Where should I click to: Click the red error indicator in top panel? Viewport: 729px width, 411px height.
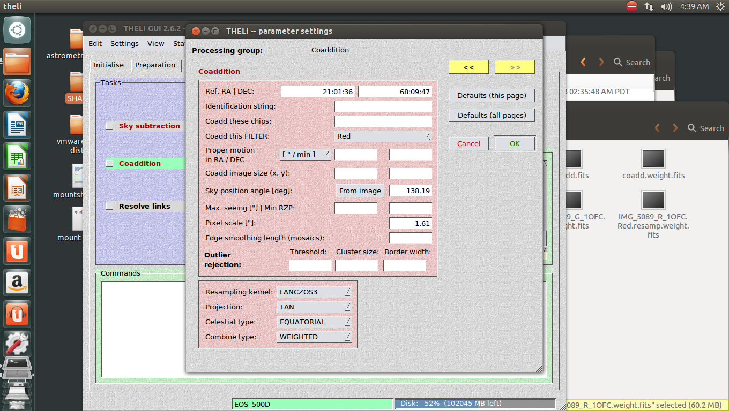(632, 6)
